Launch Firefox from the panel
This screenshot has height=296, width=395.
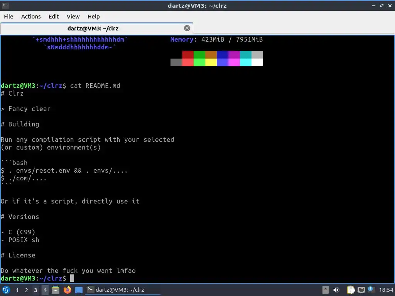[67, 290]
